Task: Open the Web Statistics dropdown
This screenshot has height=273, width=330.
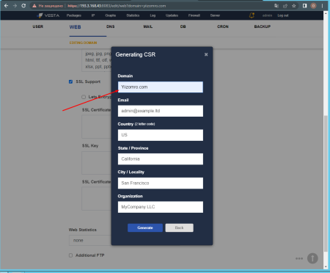Action: pyautogui.click(x=90, y=241)
